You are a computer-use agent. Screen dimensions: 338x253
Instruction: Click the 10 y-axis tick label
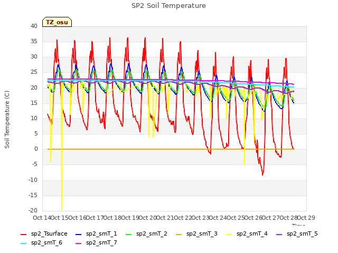34,118
